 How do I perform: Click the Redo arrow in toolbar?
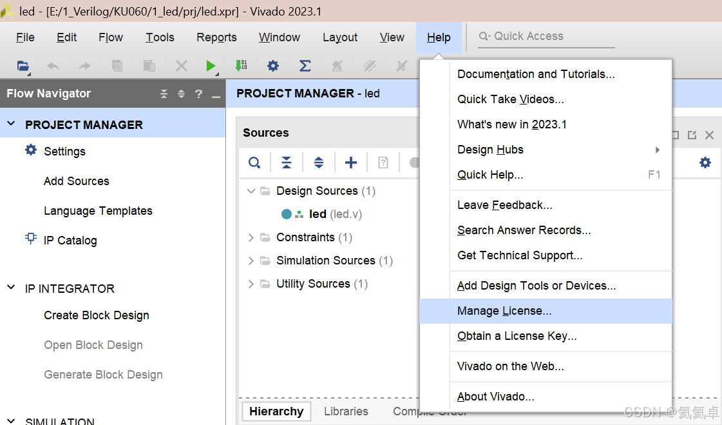[85, 66]
